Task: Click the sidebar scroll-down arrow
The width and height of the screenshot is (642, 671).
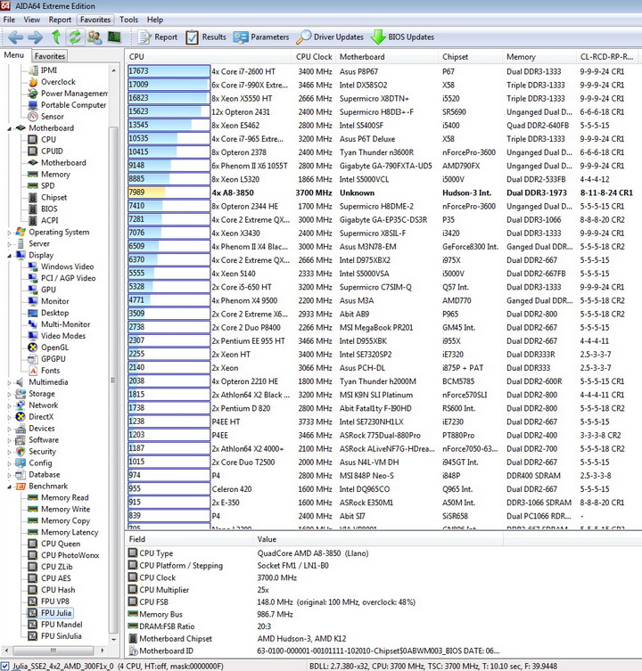Action: pos(113,640)
